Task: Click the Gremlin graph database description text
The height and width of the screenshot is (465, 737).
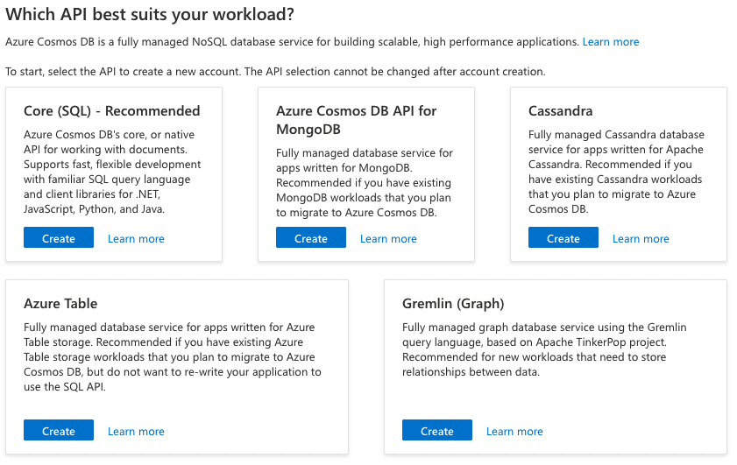Action: tap(546, 349)
